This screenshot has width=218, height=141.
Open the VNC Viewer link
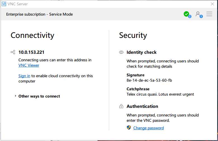(29, 65)
